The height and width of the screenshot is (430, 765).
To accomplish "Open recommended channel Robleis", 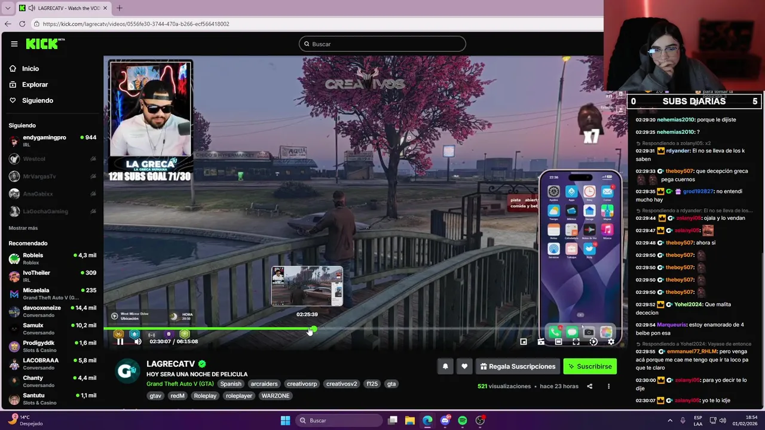I will (x=53, y=259).
